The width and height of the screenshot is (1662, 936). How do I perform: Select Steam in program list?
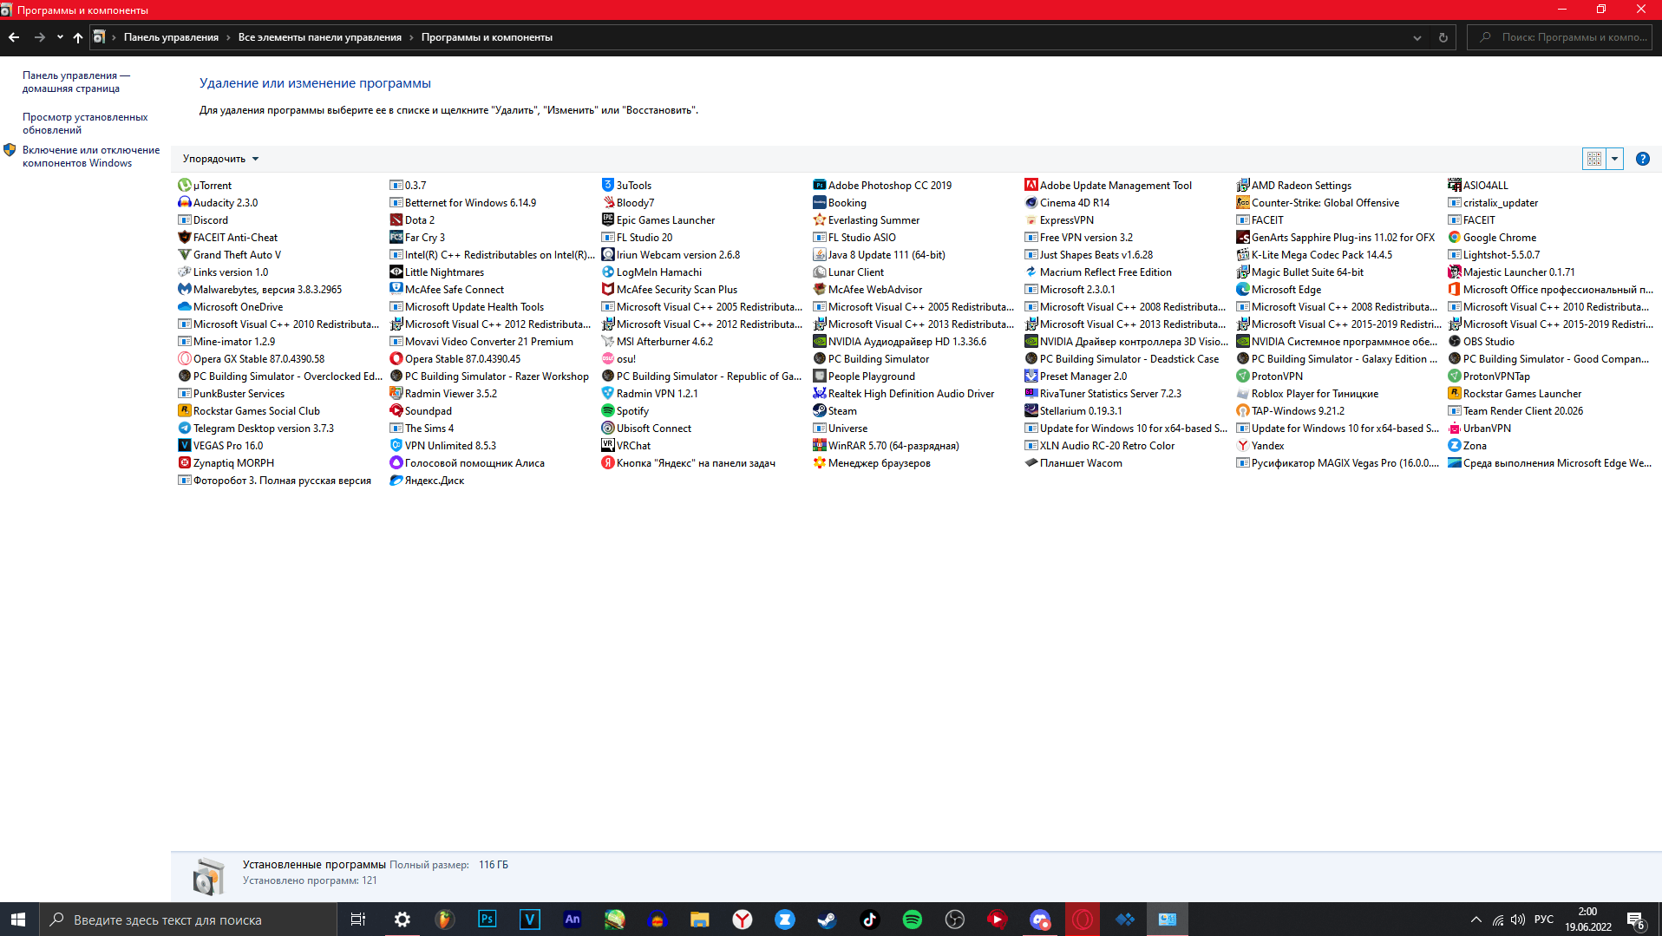coord(834,410)
